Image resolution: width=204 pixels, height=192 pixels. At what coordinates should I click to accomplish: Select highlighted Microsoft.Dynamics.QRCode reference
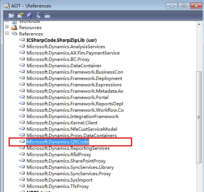pyautogui.click(x=58, y=142)
